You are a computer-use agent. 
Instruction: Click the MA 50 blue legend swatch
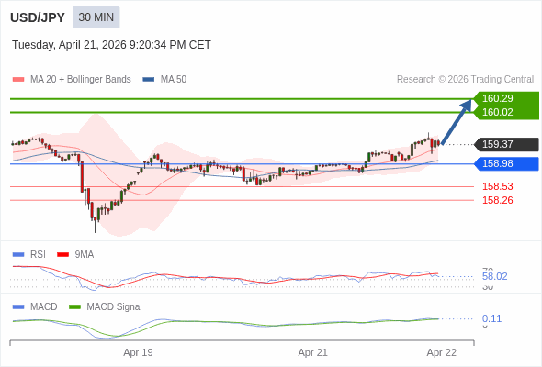[x=149, y=80]
